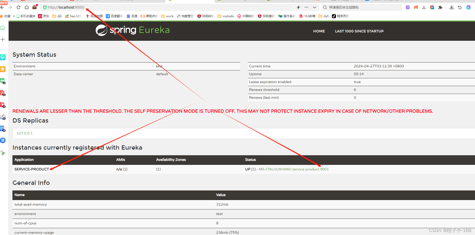Open the 127.0.0.1 DS replica link
Viewport: 475px width, 235px height.
pyautogui.click(x=24, y=133)
